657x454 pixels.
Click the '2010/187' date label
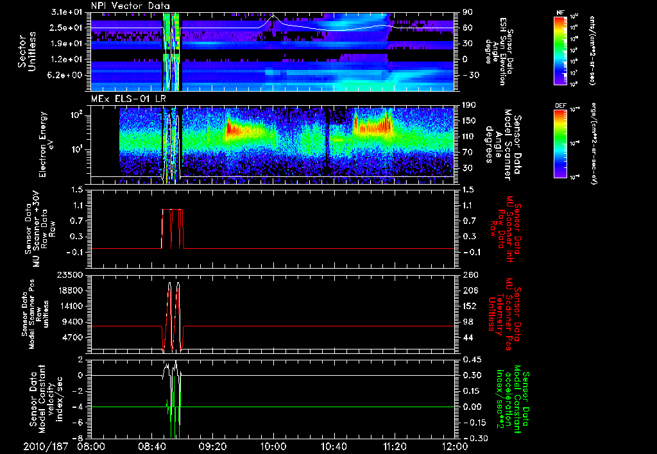46,446
